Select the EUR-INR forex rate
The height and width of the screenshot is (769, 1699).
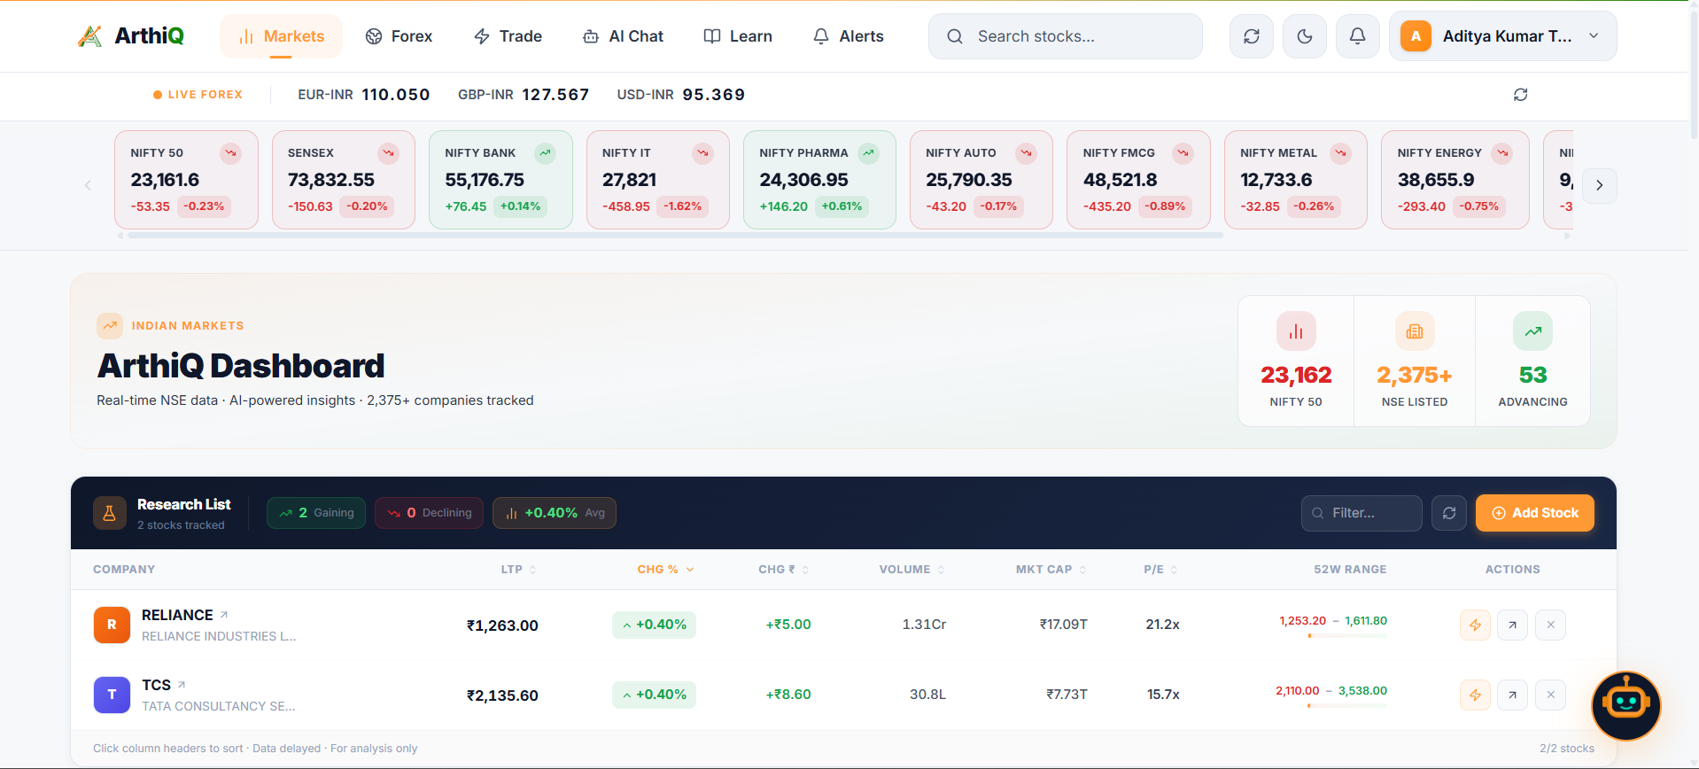364,95
